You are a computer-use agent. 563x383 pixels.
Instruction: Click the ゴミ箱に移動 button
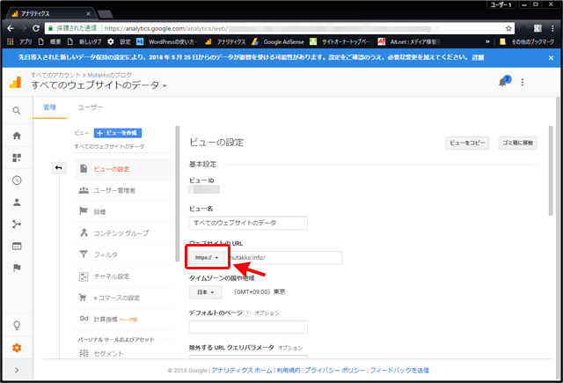(517, 143)
